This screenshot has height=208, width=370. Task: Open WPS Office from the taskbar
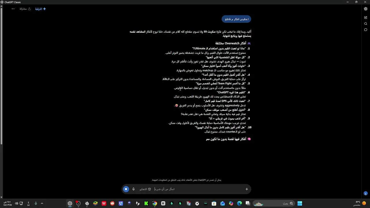[104, 203]
